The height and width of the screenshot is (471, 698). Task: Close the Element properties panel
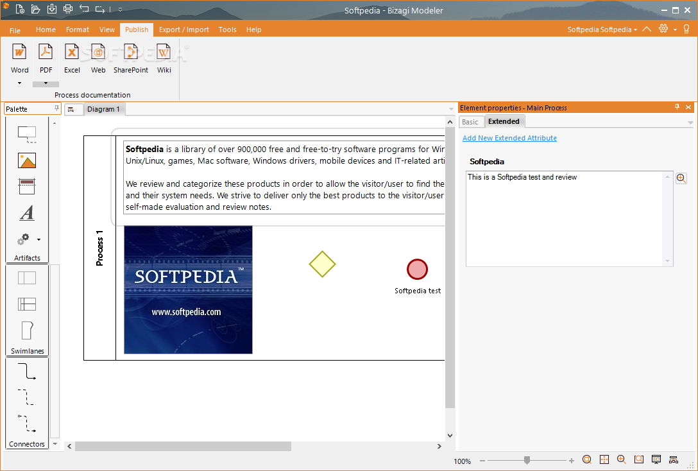pos(688,107)
